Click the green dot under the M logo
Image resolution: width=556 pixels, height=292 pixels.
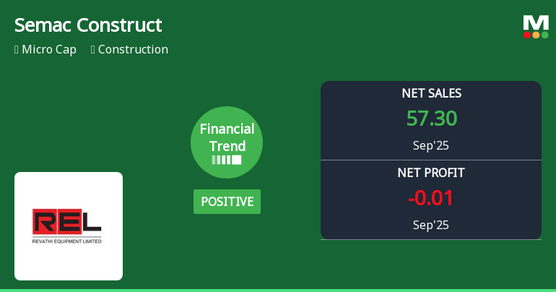pos(544,35)
